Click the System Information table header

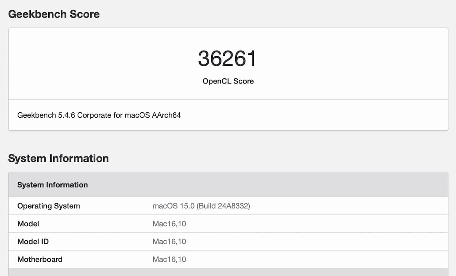pos(52,185)
